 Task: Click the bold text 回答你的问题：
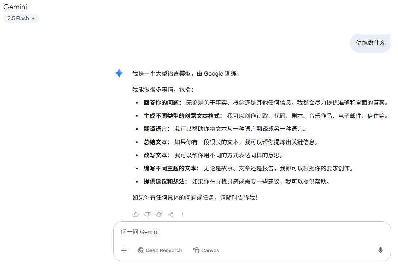(x=162, y=103)
